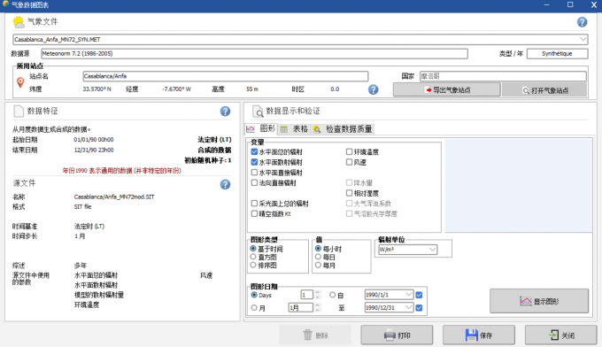Select 排序图 graph type
This screenshot has width=602, height=347.
pyautogui.click(x=253, y=265)
